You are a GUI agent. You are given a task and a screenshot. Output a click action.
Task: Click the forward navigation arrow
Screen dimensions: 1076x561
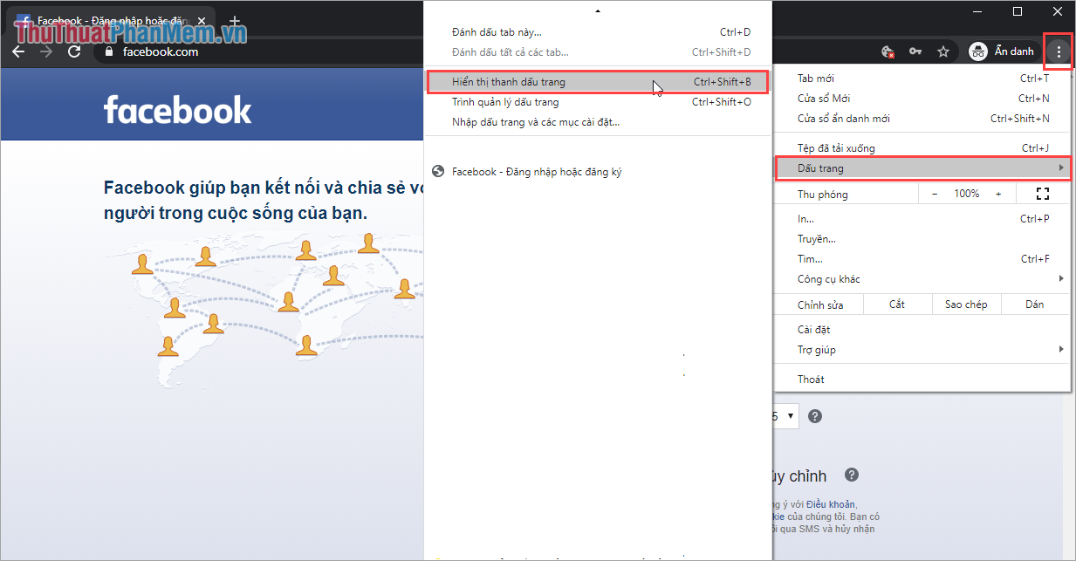click(x=46, y=51)
